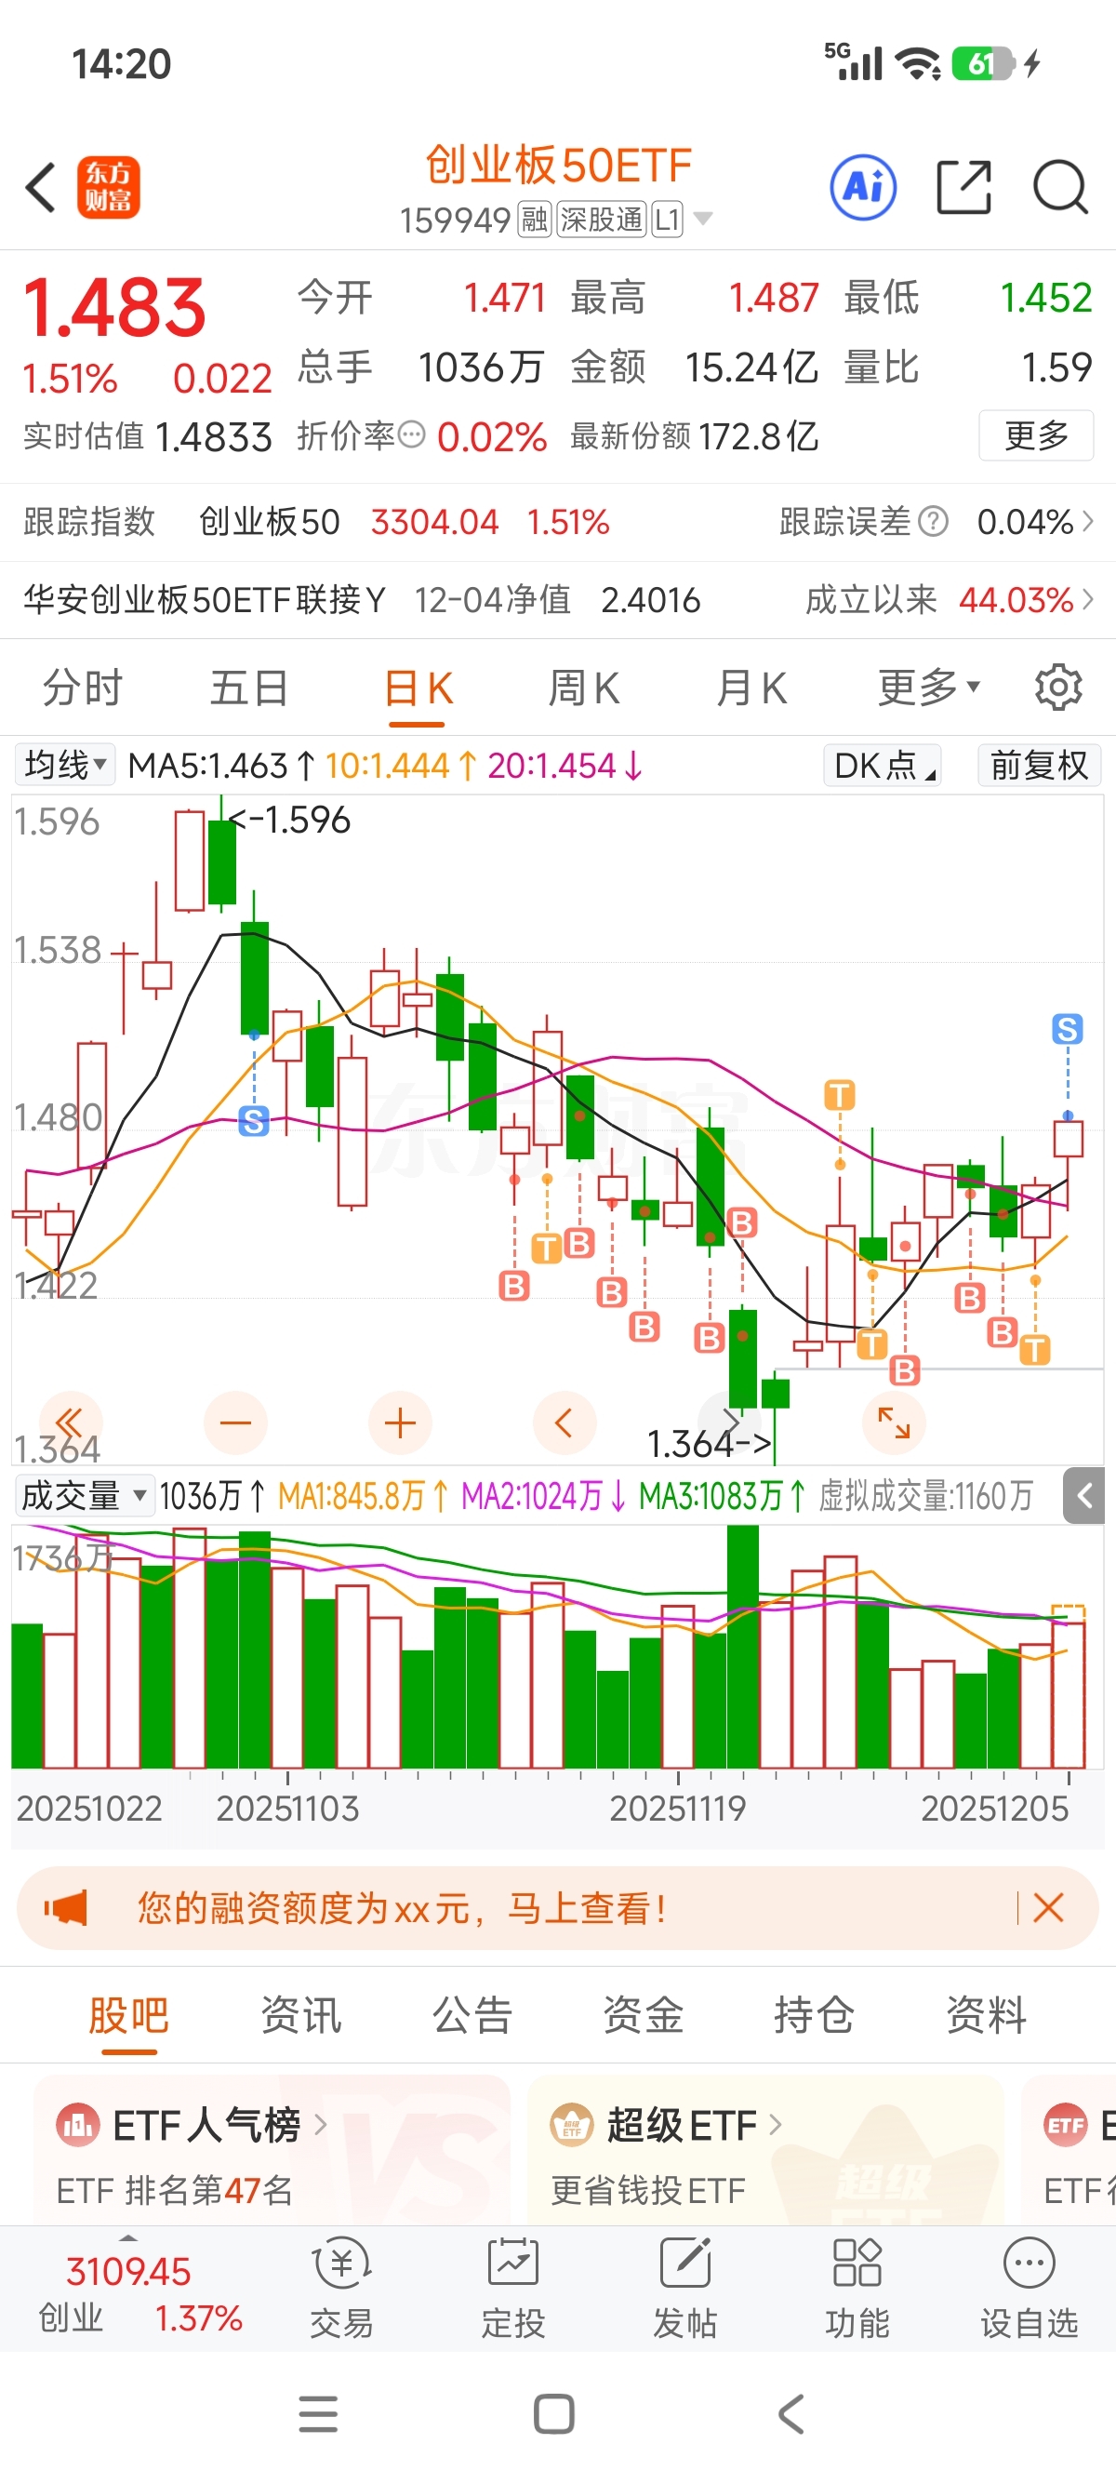Tap the 跟踪误差 question mark icon
The width and height of the screenshot is (1116, 2484).
[x=933, y=522]
